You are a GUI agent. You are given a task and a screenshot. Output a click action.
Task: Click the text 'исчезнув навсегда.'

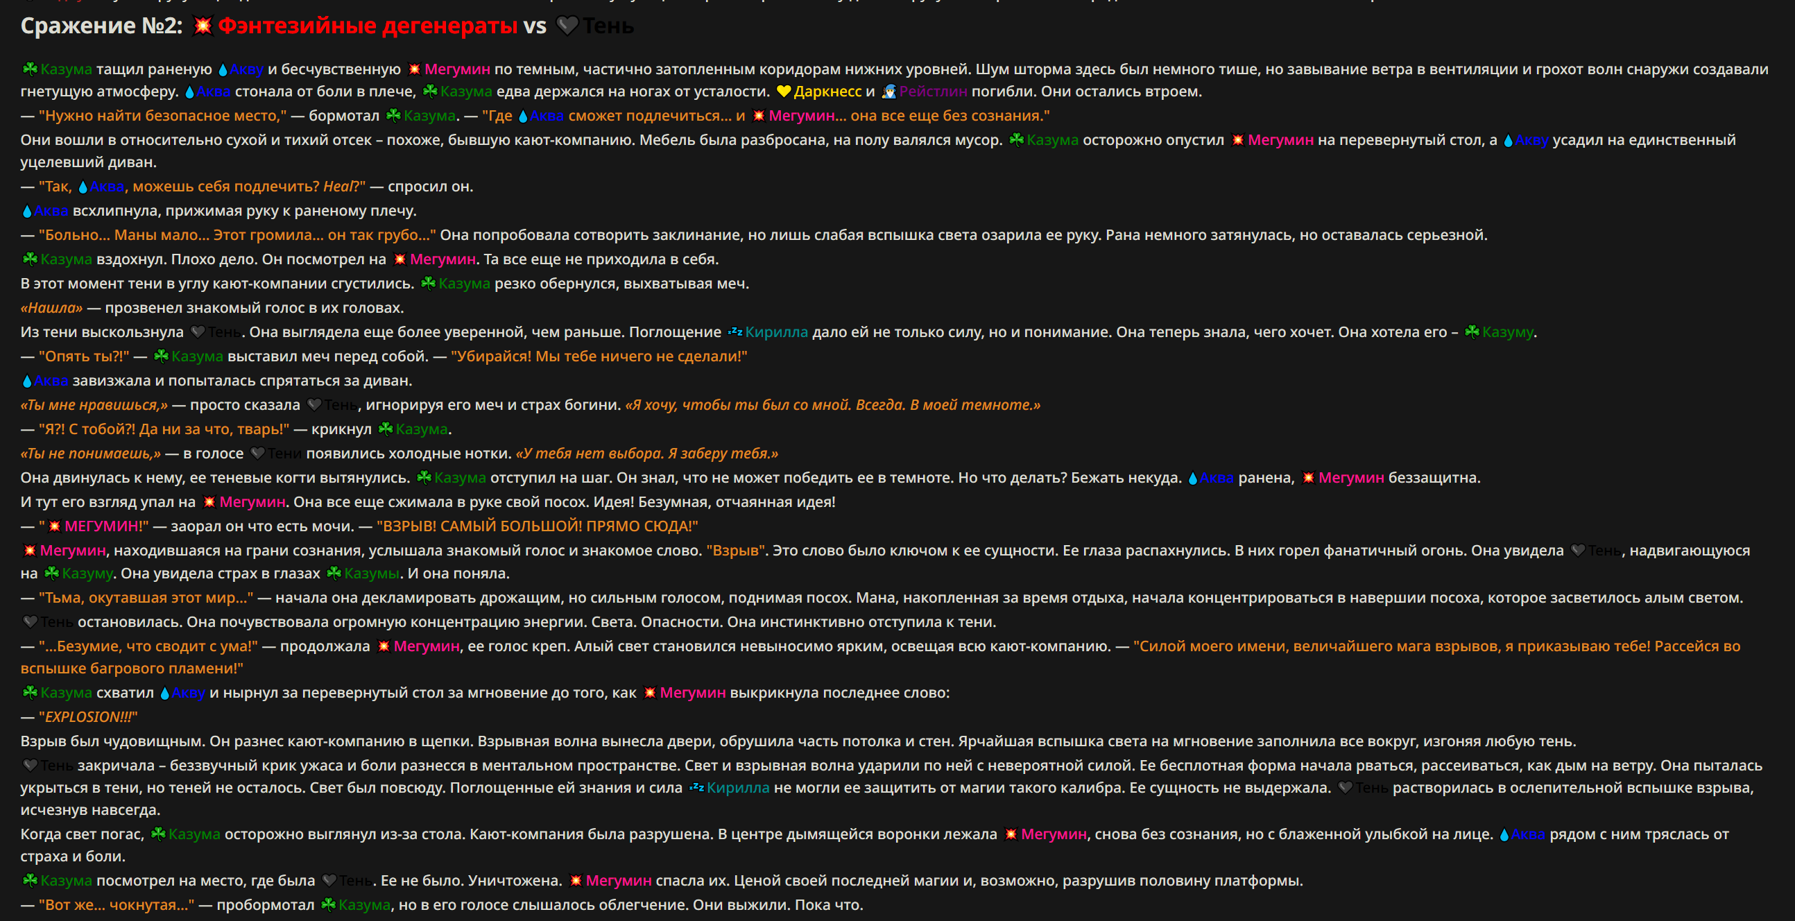click(91, 810)
